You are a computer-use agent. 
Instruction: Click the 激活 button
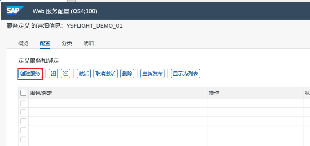point(84,74)
